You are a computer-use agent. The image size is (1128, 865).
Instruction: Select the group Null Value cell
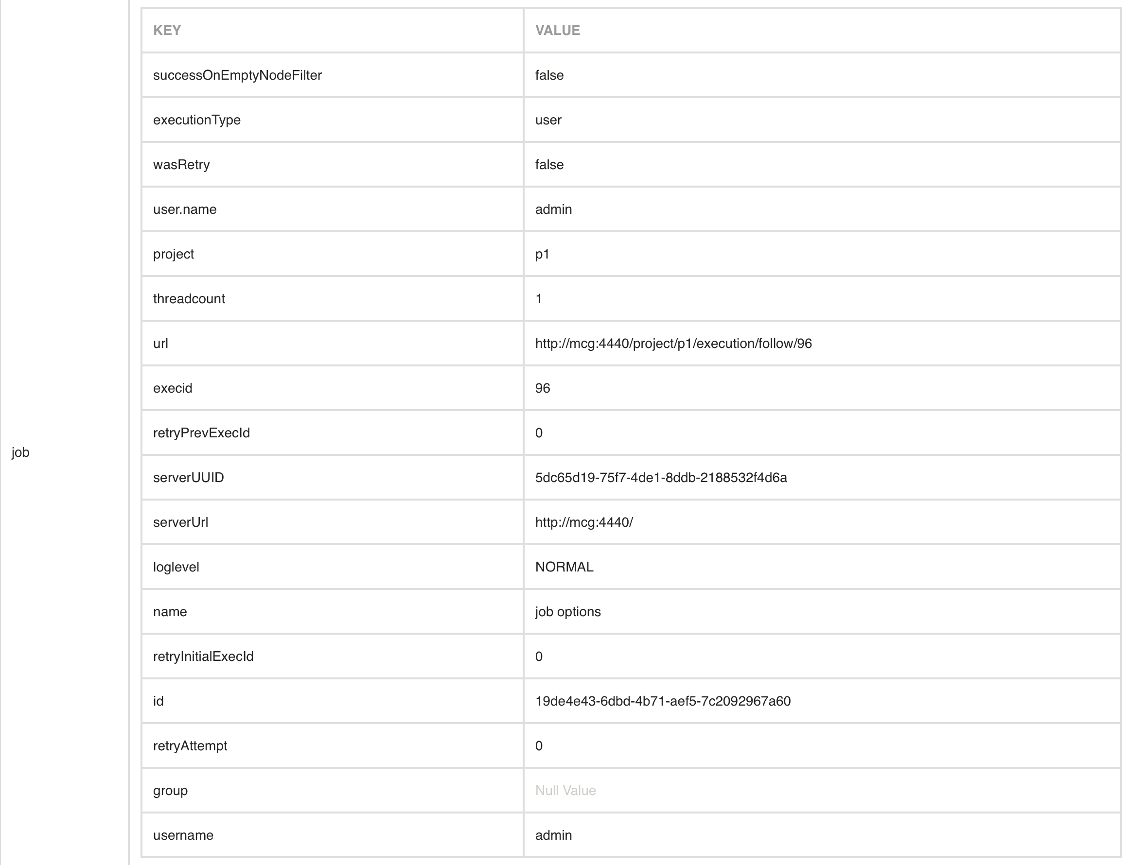click(x=822, y=790)
